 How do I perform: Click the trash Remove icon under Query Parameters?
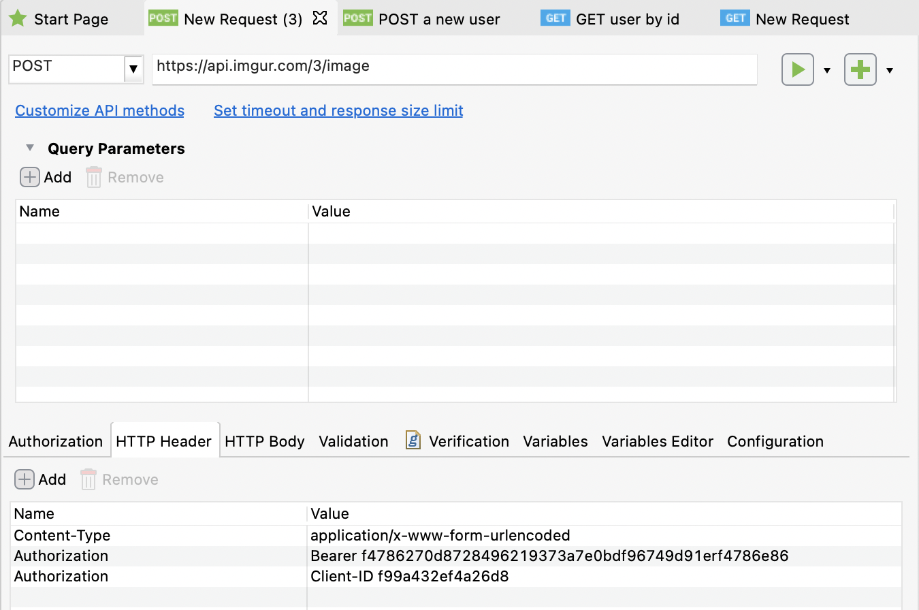[x=93, y=177]
